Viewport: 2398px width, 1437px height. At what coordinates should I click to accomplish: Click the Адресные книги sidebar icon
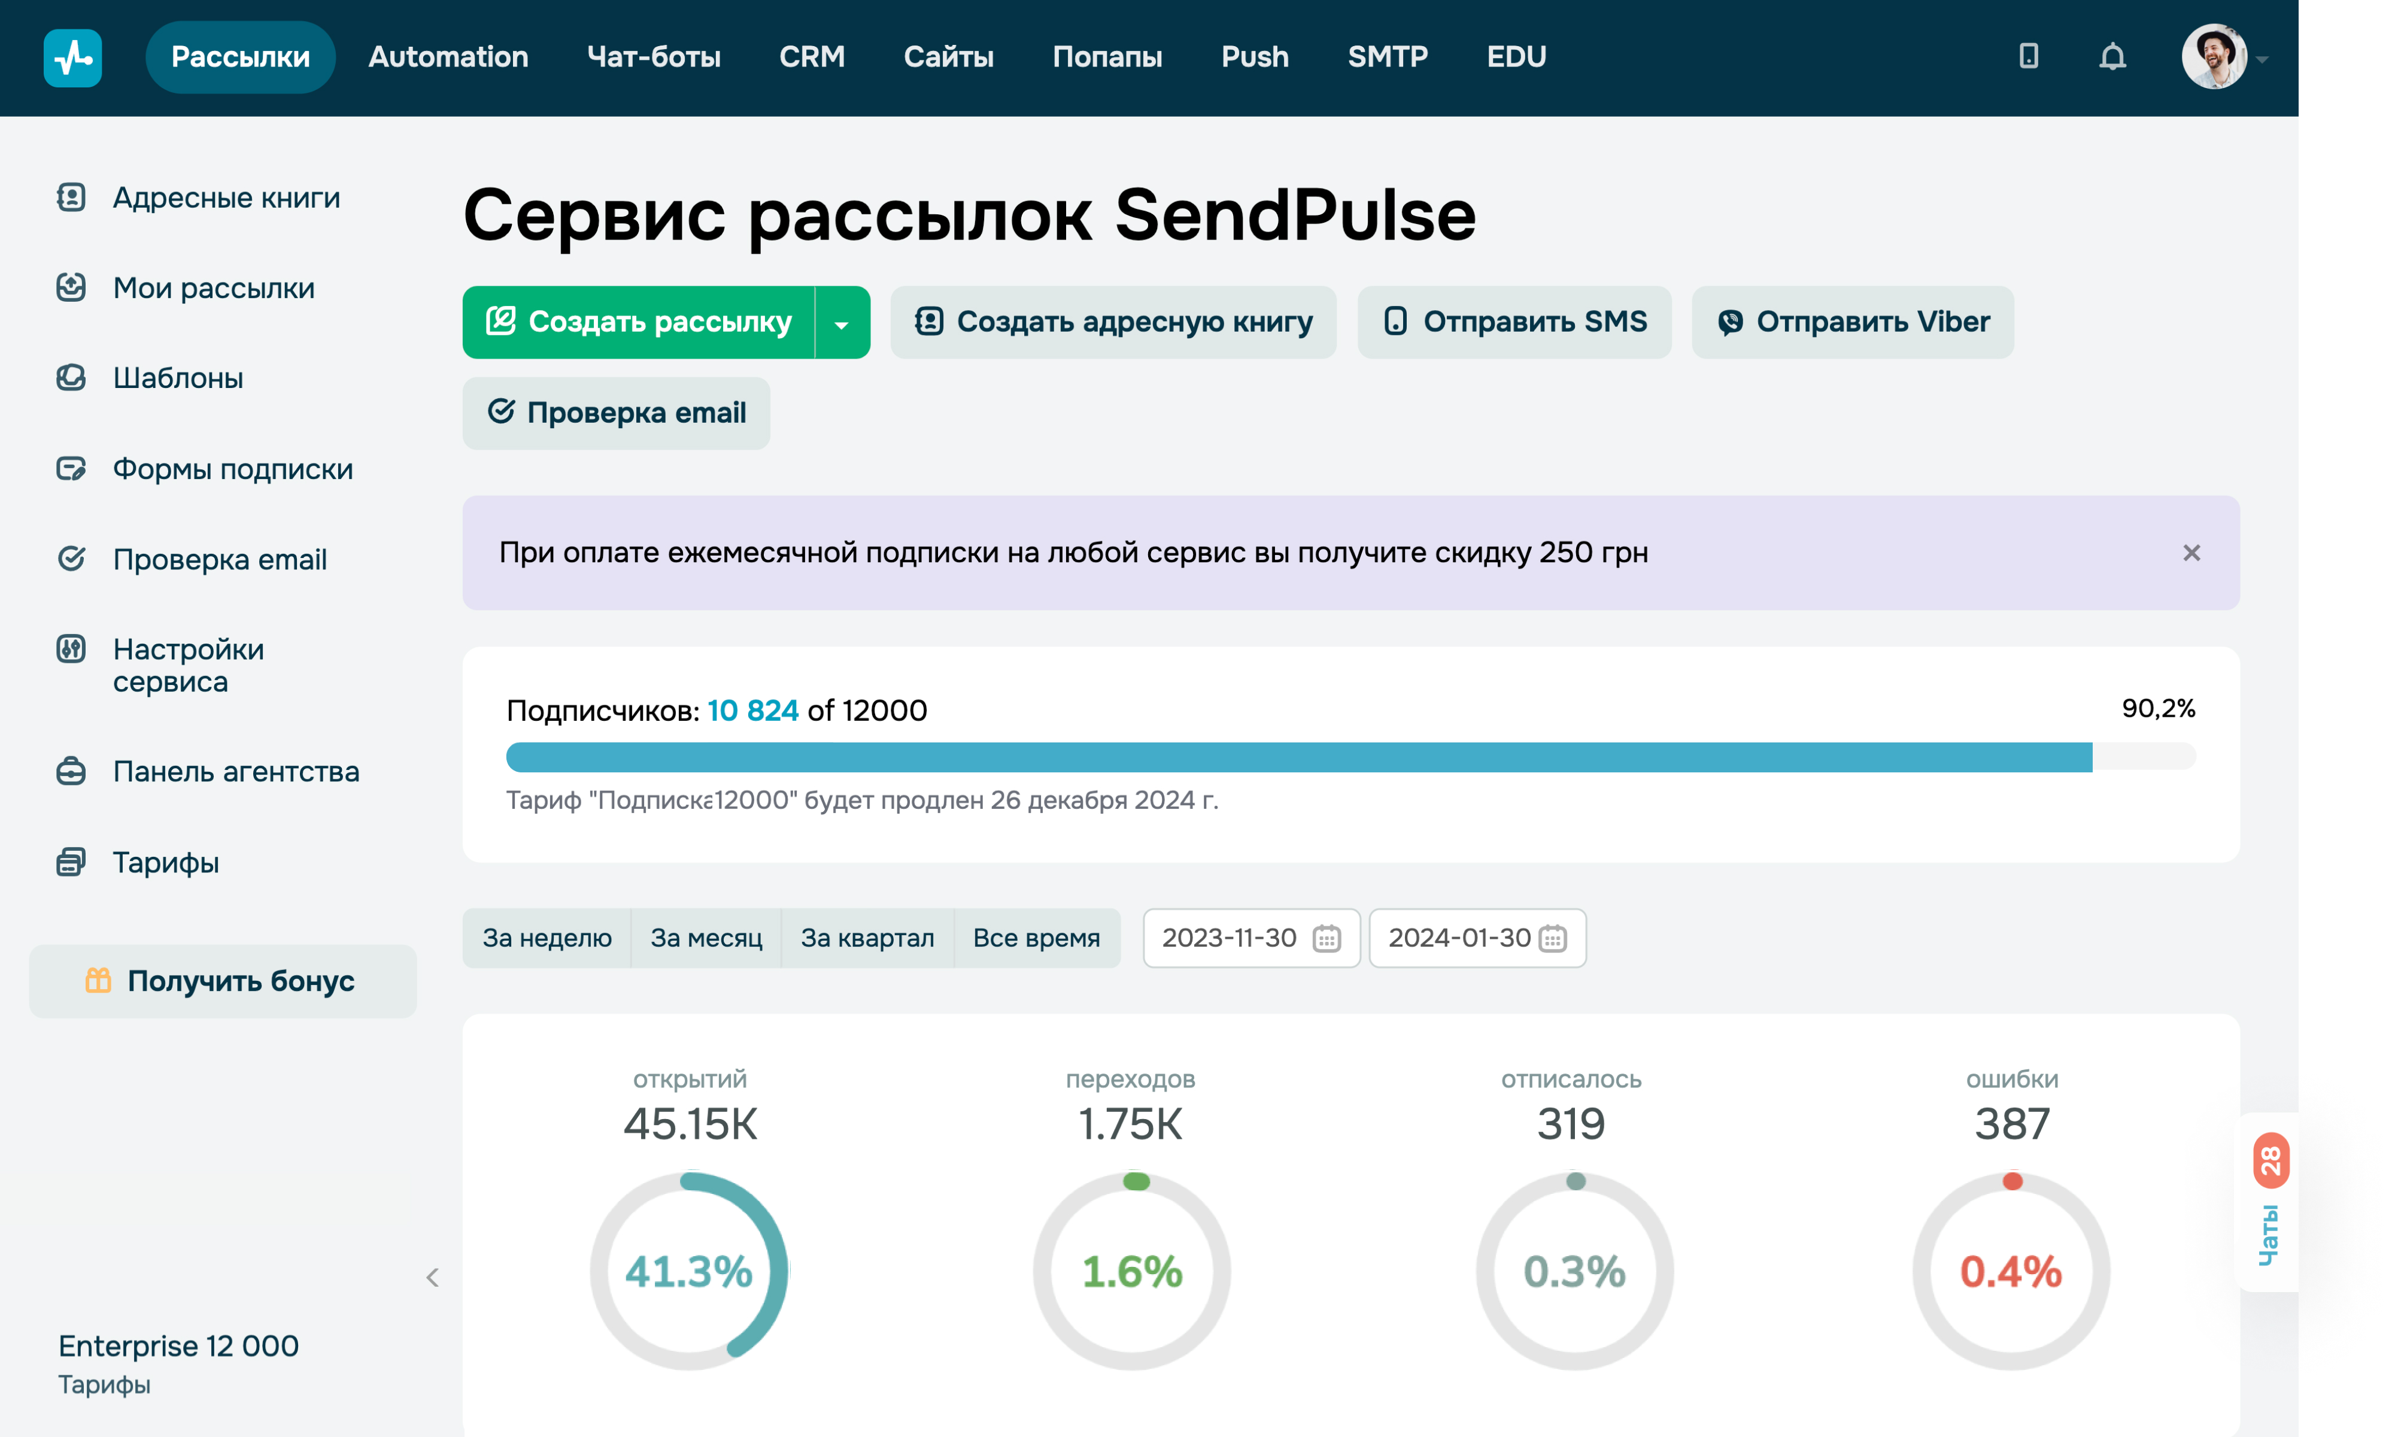click(x=71, y=196)
